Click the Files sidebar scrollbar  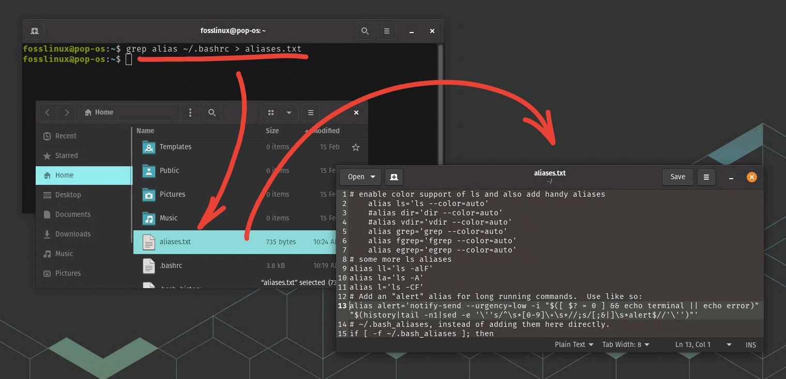(x=131, y=184)
